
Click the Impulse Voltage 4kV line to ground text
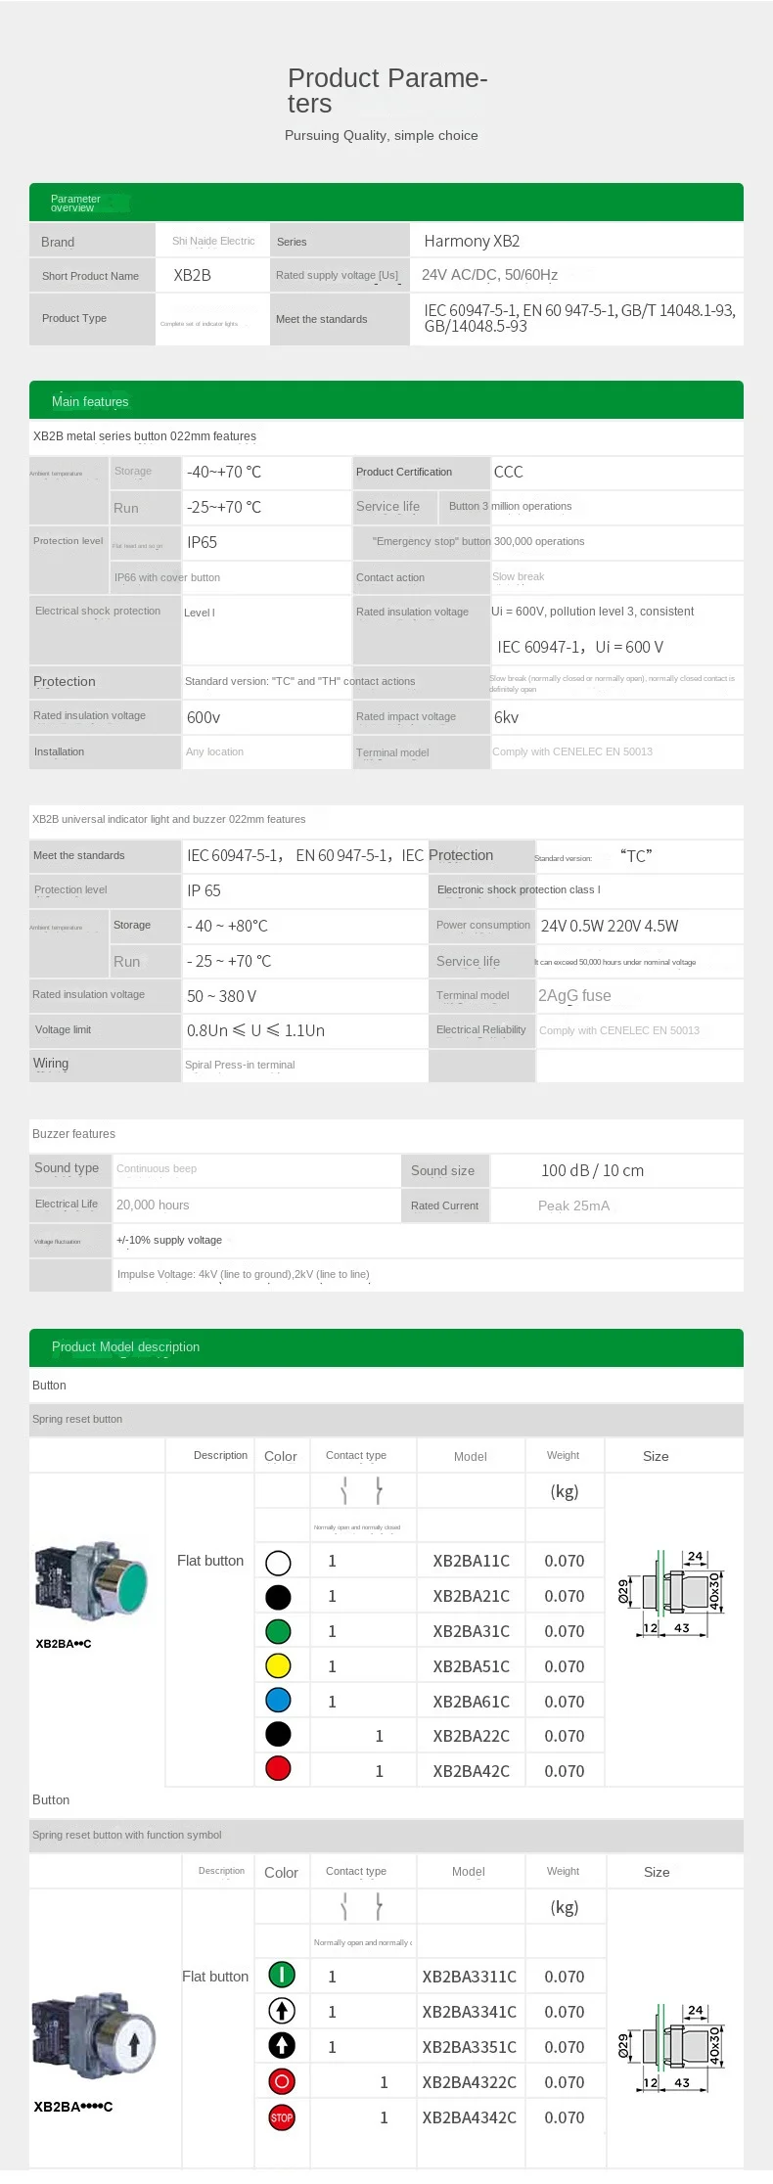pos(244,1274)
